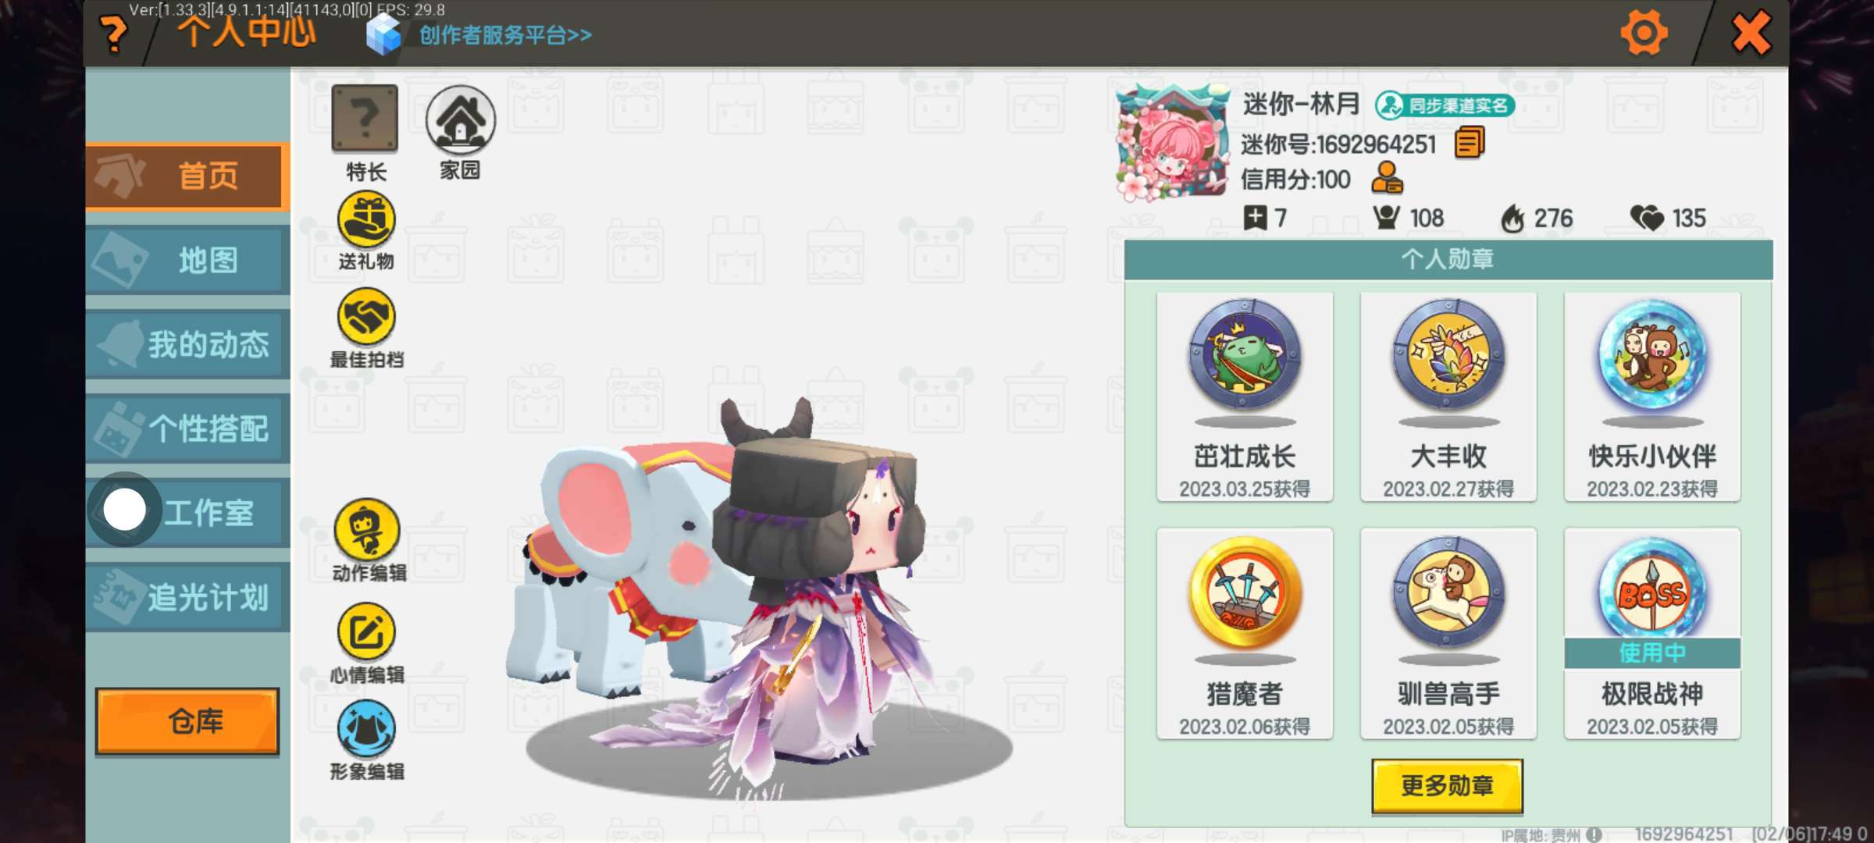The height and width of the screenshot is (843, 1874).
Task: Open the 最佳拍档 handshake icon
Action: (x=365, y=317)
